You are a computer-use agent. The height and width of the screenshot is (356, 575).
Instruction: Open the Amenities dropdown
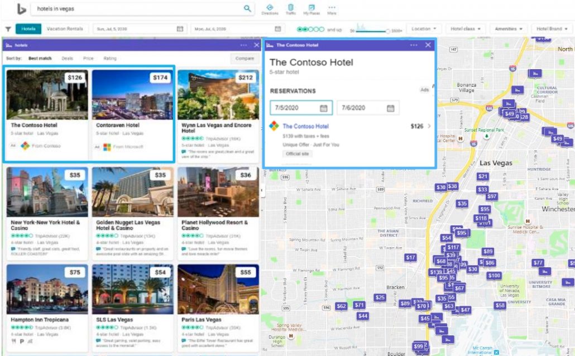click(509, 28)
